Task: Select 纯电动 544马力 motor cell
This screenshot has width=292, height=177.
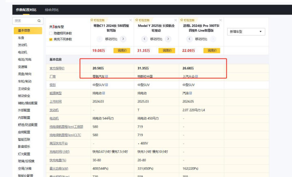Action: click(x=103, y=118)
